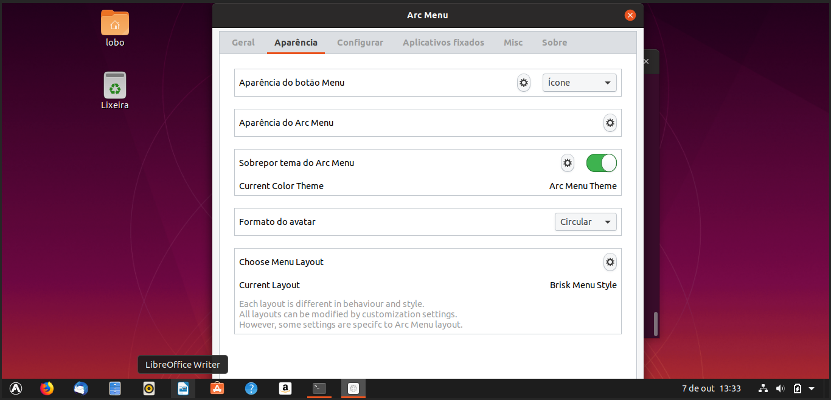Change avatar shape using the Circular dropdown
Viewport: 831px width, 400px height.
point(585,222)
